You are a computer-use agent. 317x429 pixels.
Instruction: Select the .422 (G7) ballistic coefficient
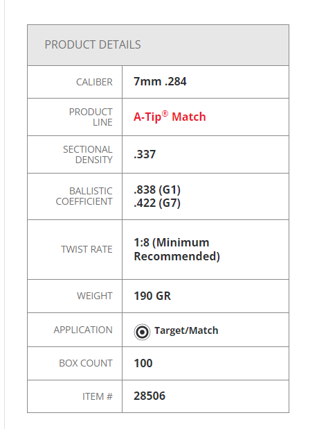point(157,203)
